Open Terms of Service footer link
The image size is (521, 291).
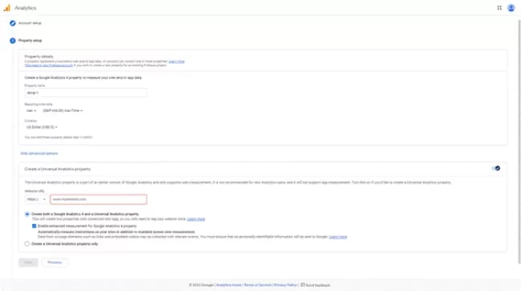(257, 285)
